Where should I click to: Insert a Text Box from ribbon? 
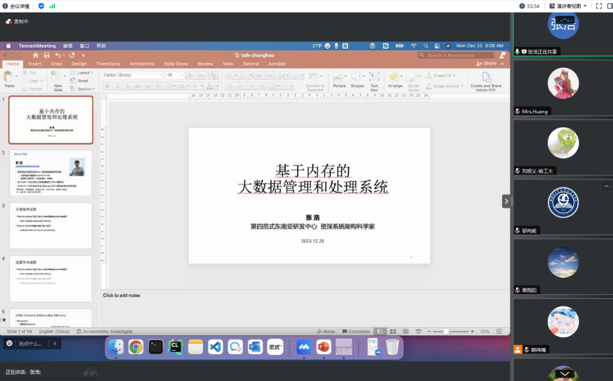click(x=374, y=78)
